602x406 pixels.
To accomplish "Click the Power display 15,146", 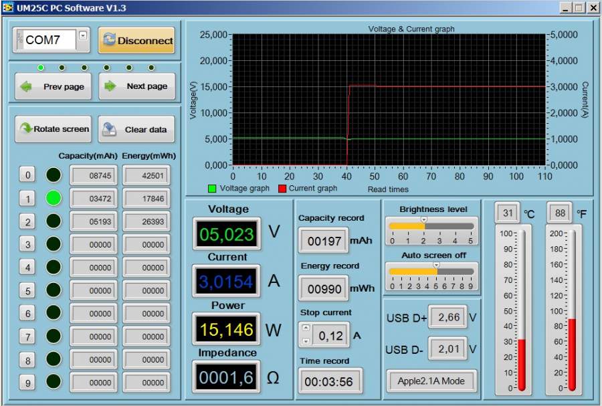I will 226,329.
